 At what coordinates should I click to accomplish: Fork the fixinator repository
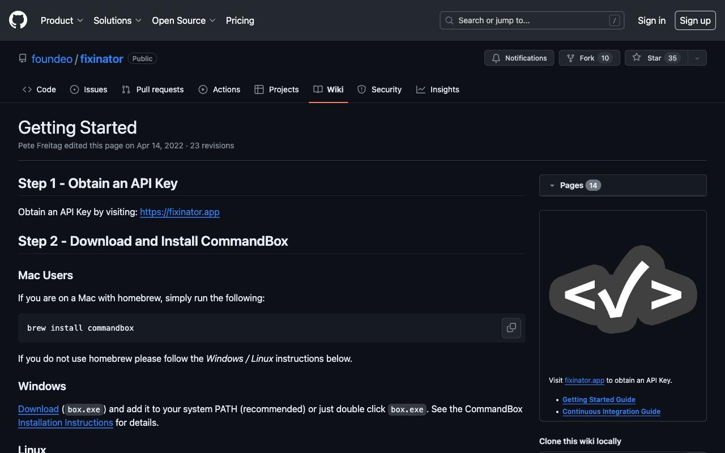[589, 58]
